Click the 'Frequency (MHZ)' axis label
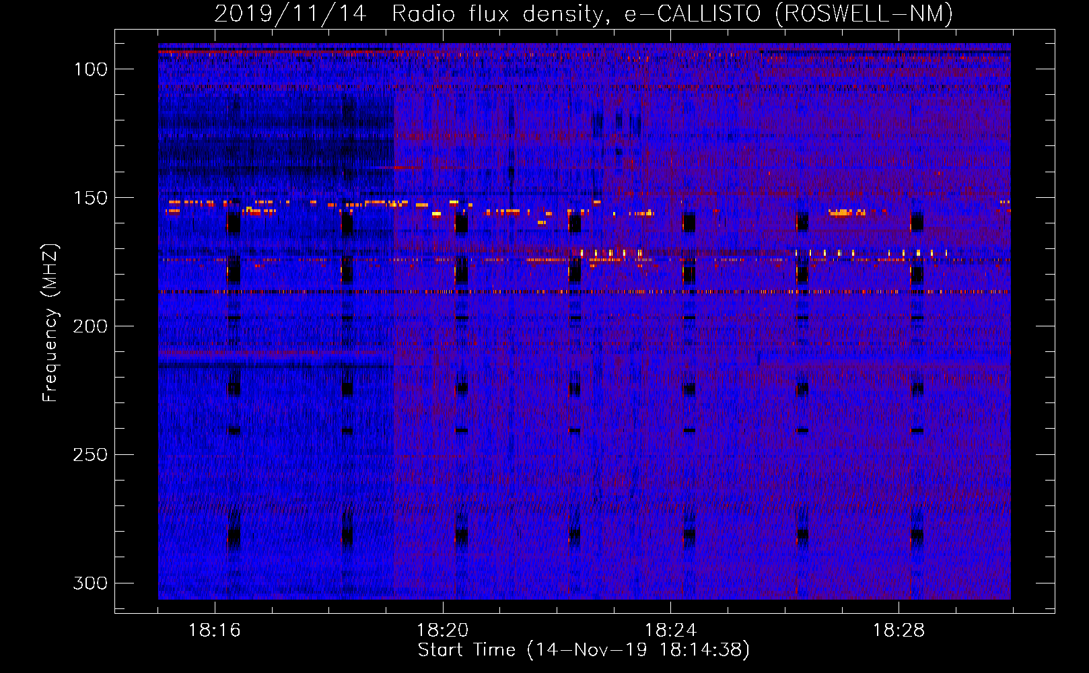Viewport: 1089px width, 673px height. pyautogui.click(x=51, y=322)
